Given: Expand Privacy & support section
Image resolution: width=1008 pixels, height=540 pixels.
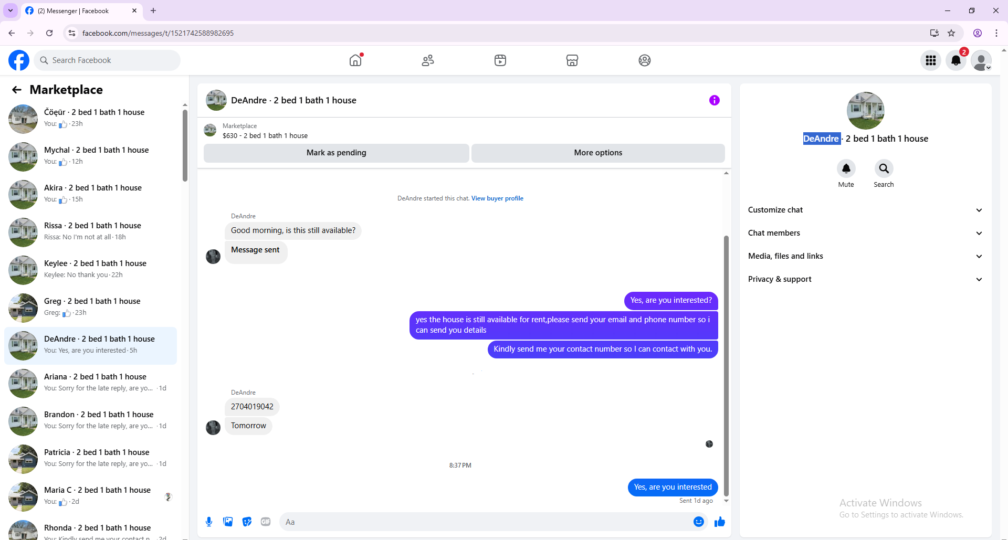Looking at the screenshot, I should (865, 279).
